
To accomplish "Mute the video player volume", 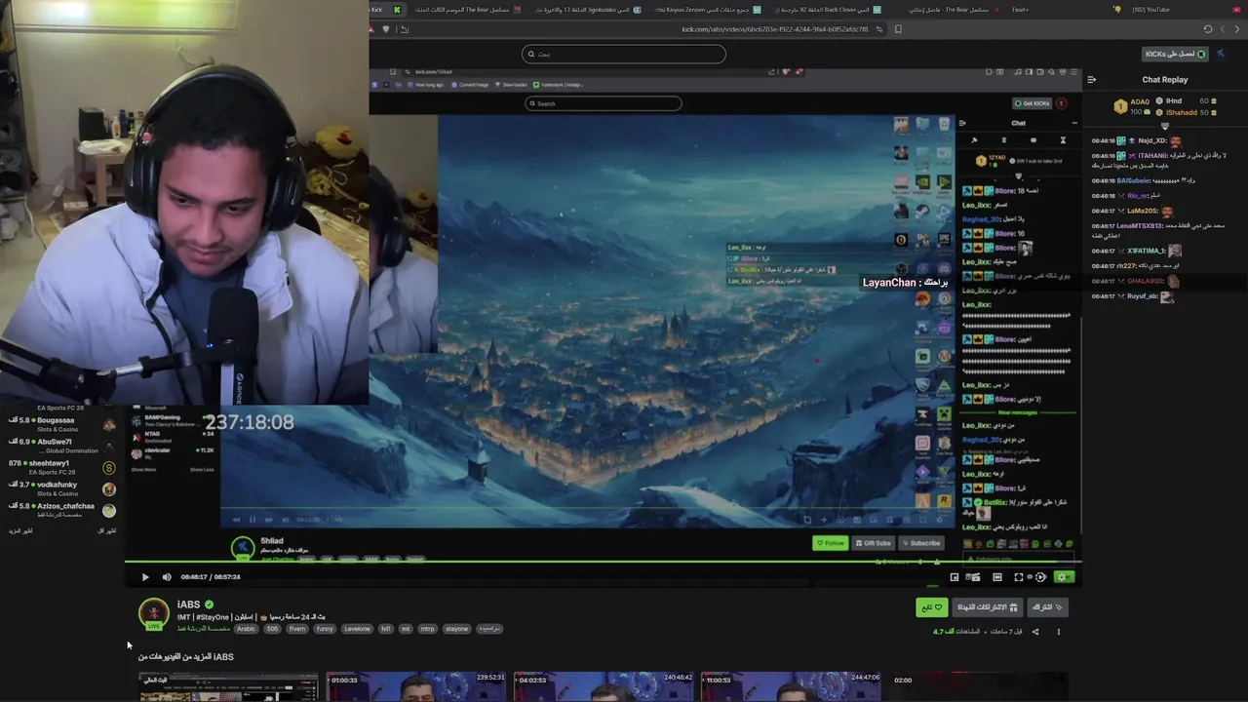I will (x=167, y=577).
